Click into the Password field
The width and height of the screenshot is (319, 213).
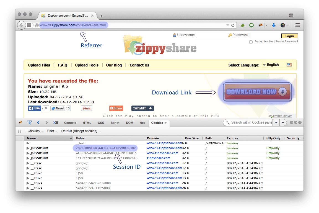pyautogui.click(x=266, y=36)
